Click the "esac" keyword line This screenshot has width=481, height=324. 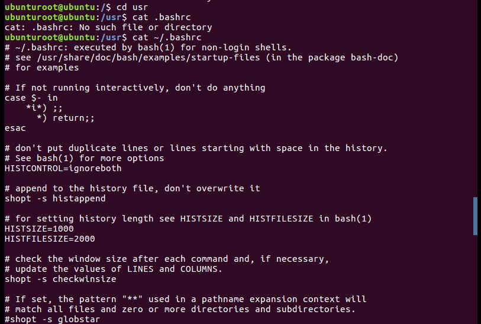(15, 128)
